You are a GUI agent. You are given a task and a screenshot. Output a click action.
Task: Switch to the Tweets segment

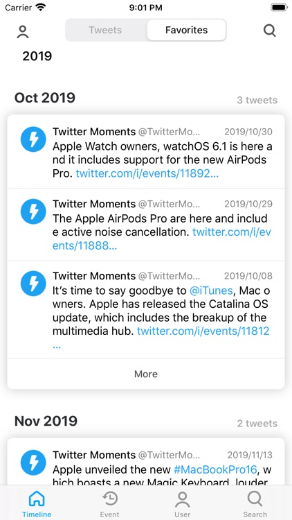pyautogui.click(x=106, y=31)
